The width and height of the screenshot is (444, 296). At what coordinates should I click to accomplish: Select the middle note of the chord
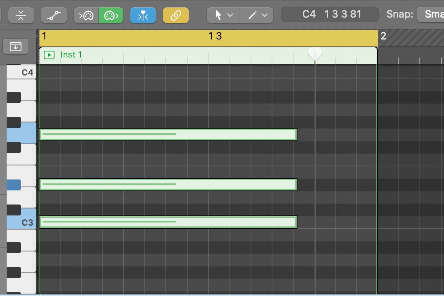[168, 185]
